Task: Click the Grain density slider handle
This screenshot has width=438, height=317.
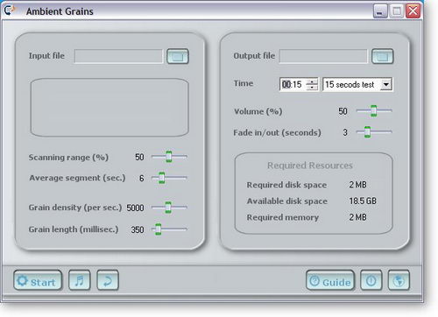Action: click(x=168, y=208)
